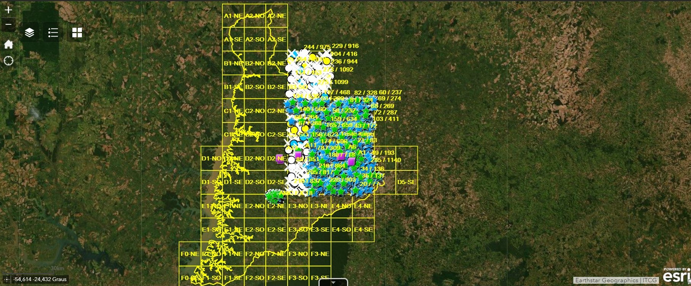This screenshot has width=691, height=286.
Task: Zoom out with the minus button
Action: pyautogui.click(x=8, y=24)
